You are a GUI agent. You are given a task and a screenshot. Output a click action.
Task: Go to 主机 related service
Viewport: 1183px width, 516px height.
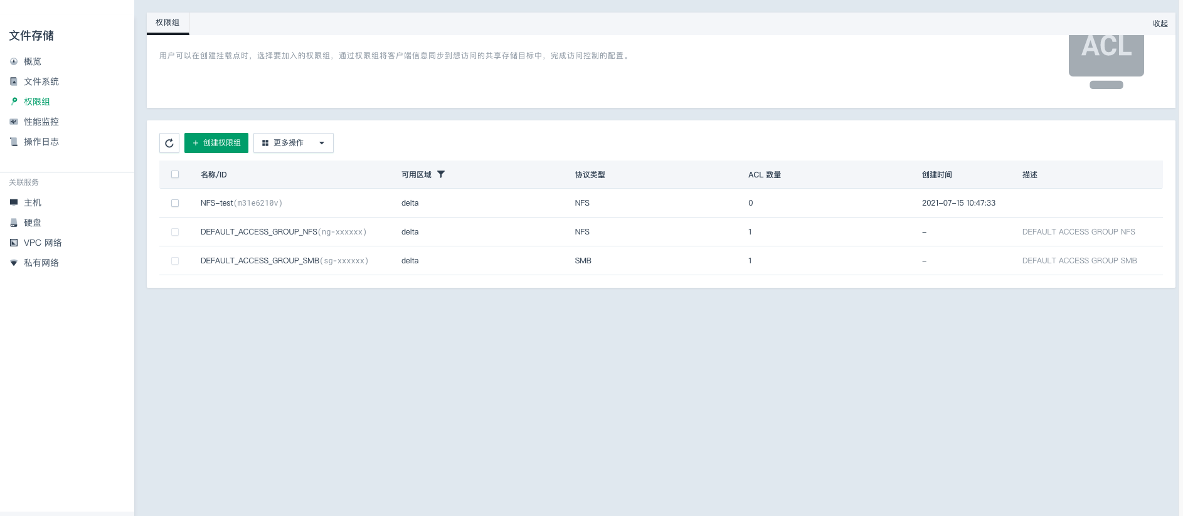[x=33, y=203]
